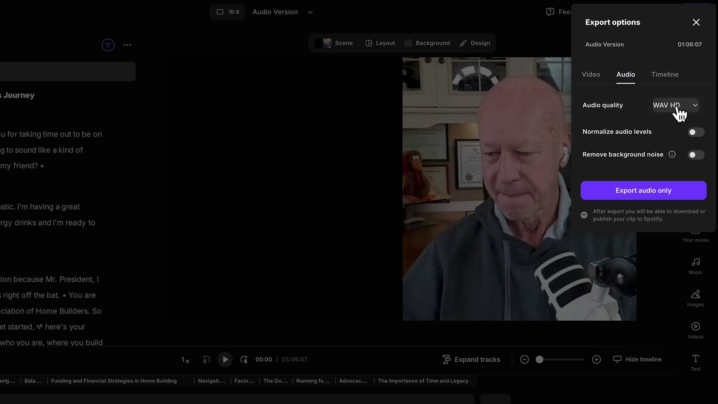Select the Text tool icon

click(x=695, y=359)
